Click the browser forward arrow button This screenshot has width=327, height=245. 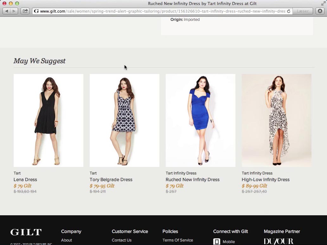tap(14, 11)
